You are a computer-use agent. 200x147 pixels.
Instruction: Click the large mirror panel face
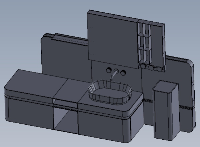click(x=113, y=40)
